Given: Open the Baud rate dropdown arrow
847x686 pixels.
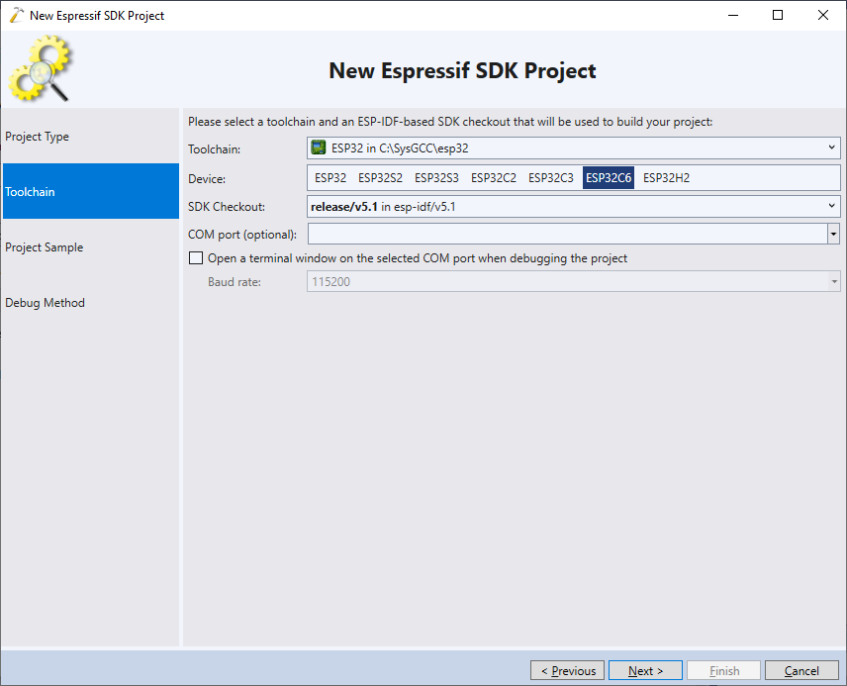Looking at the screenshot, I should [834, 282].
